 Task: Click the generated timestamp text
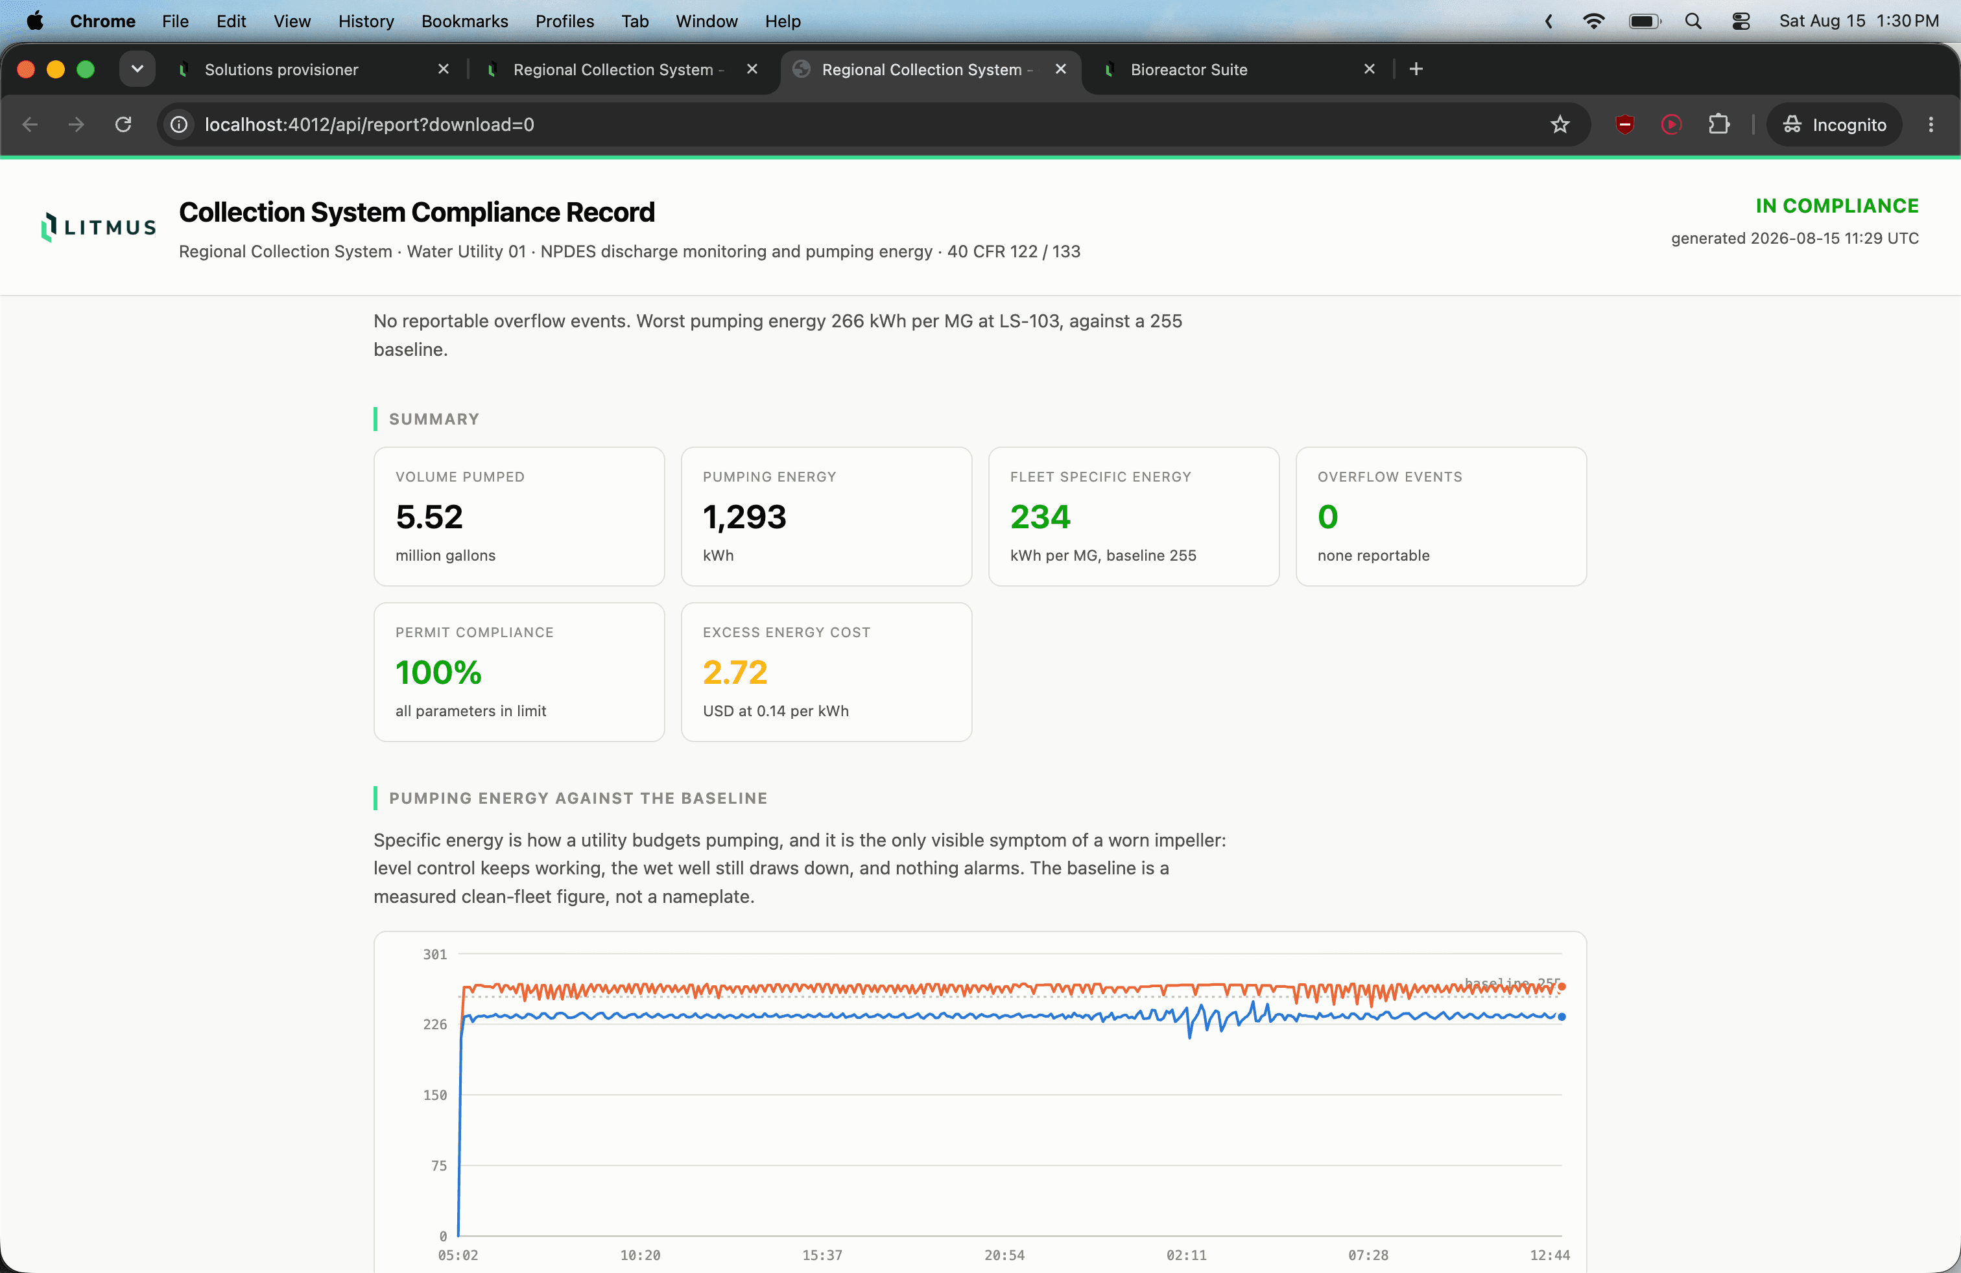tap(1794, 238)
